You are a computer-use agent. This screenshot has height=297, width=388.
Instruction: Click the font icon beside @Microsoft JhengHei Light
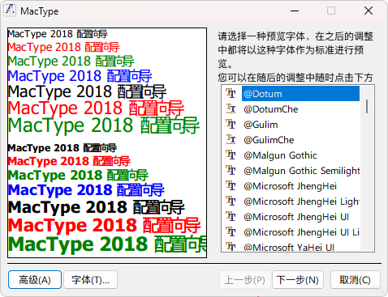pos(231,201)
